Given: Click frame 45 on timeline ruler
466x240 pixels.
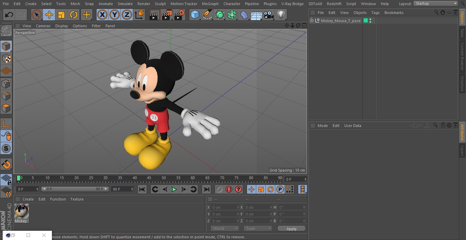Looking at the screenshot, I should pyautogui.click(x=149, y=178).
